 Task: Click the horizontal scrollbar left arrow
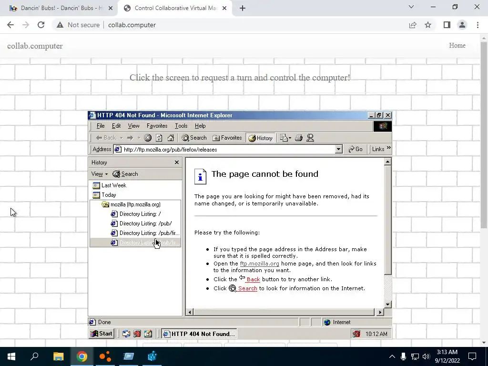(x=190, y=312)
